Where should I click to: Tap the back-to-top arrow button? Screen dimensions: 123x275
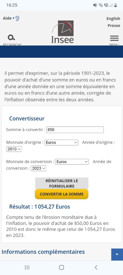coord(117,254)
